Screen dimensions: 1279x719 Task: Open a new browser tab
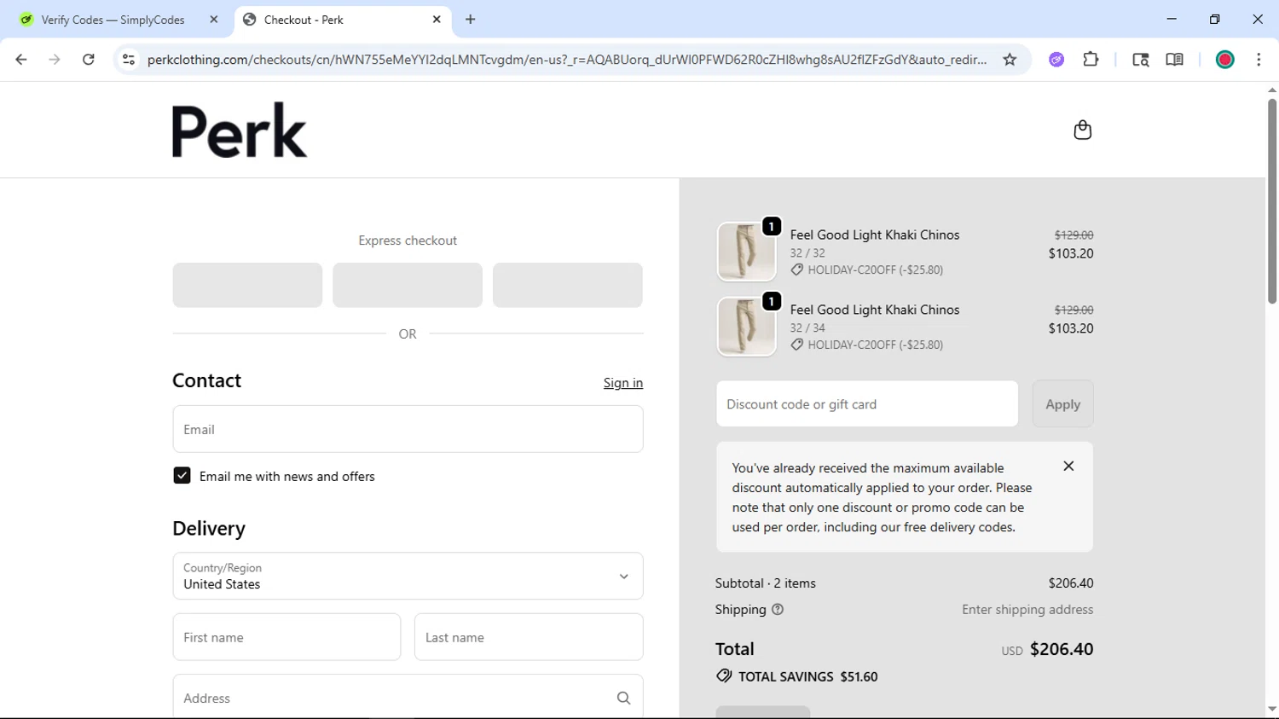click(x=471, y=20)
